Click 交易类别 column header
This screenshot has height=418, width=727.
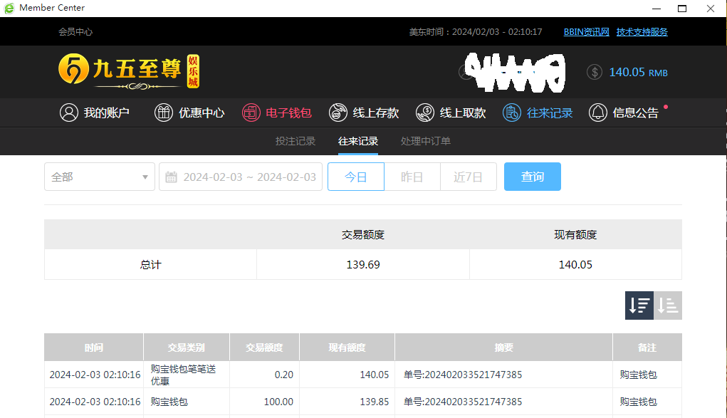(x=187, y=348)
